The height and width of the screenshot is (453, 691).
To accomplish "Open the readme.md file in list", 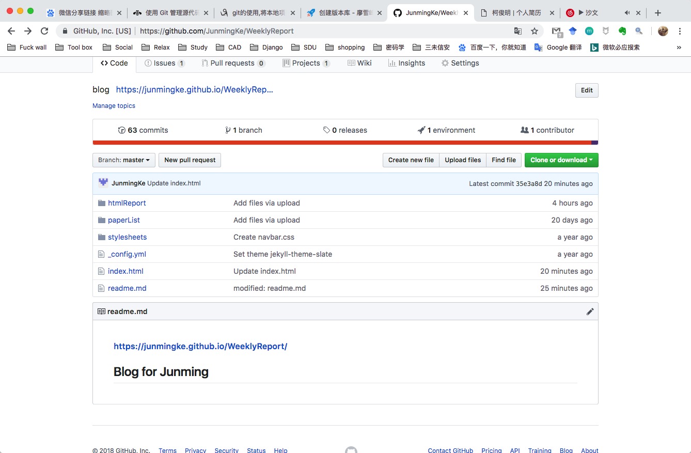I will click(x=127, y=288).
